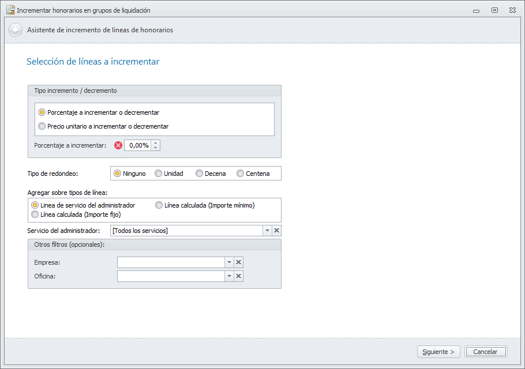The height and width of the screenshot is (369, 525).
Task: Select Precio unitario a incrementar option
Action: pyautogui.click(x=42, y=126)
